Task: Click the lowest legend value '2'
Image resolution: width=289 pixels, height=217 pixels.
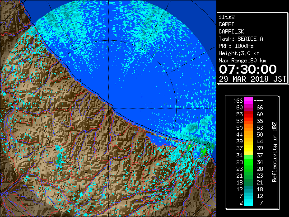Action: click(241, 203)
